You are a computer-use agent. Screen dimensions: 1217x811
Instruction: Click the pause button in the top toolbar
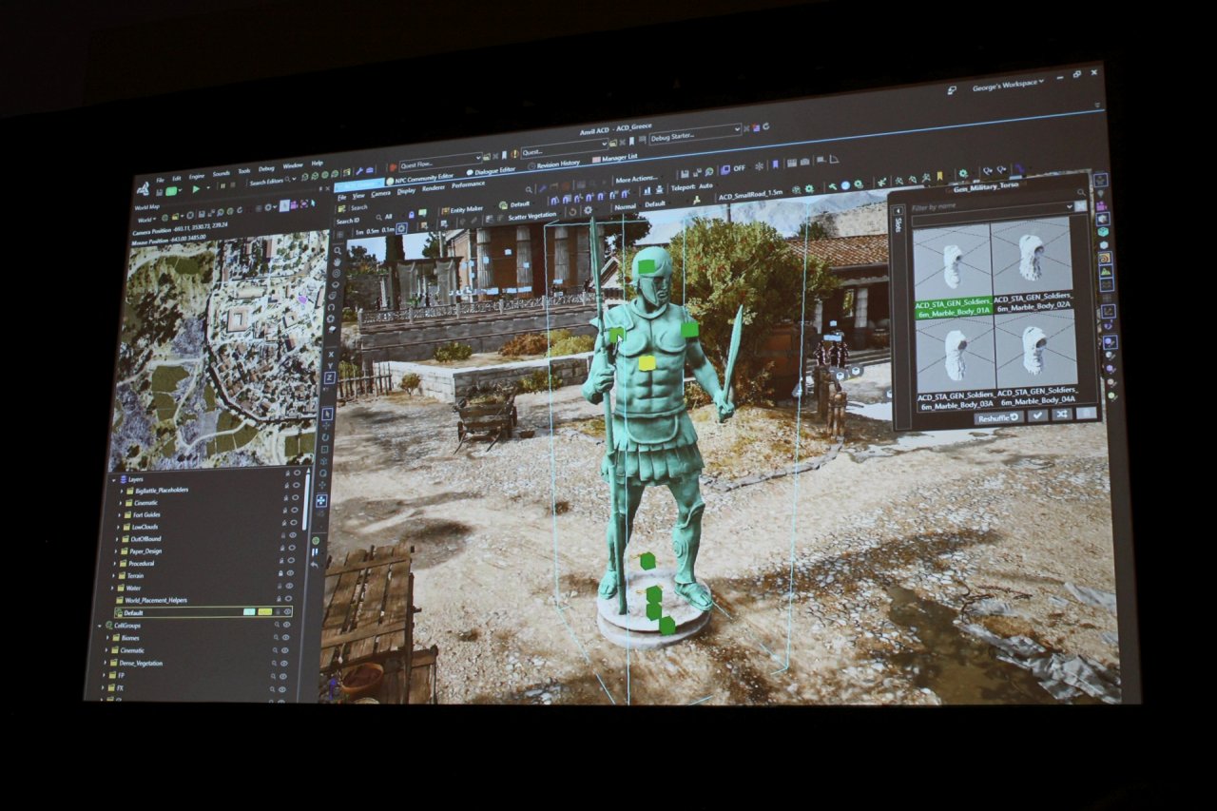pyautogui.click(x=222, y=186)
